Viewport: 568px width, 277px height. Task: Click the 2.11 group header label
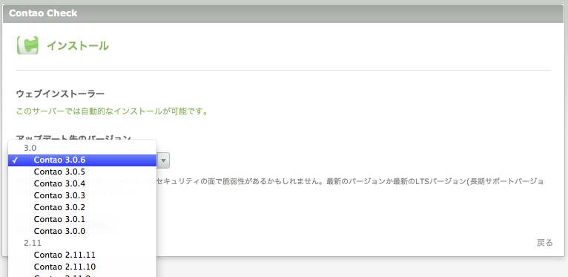33,244
